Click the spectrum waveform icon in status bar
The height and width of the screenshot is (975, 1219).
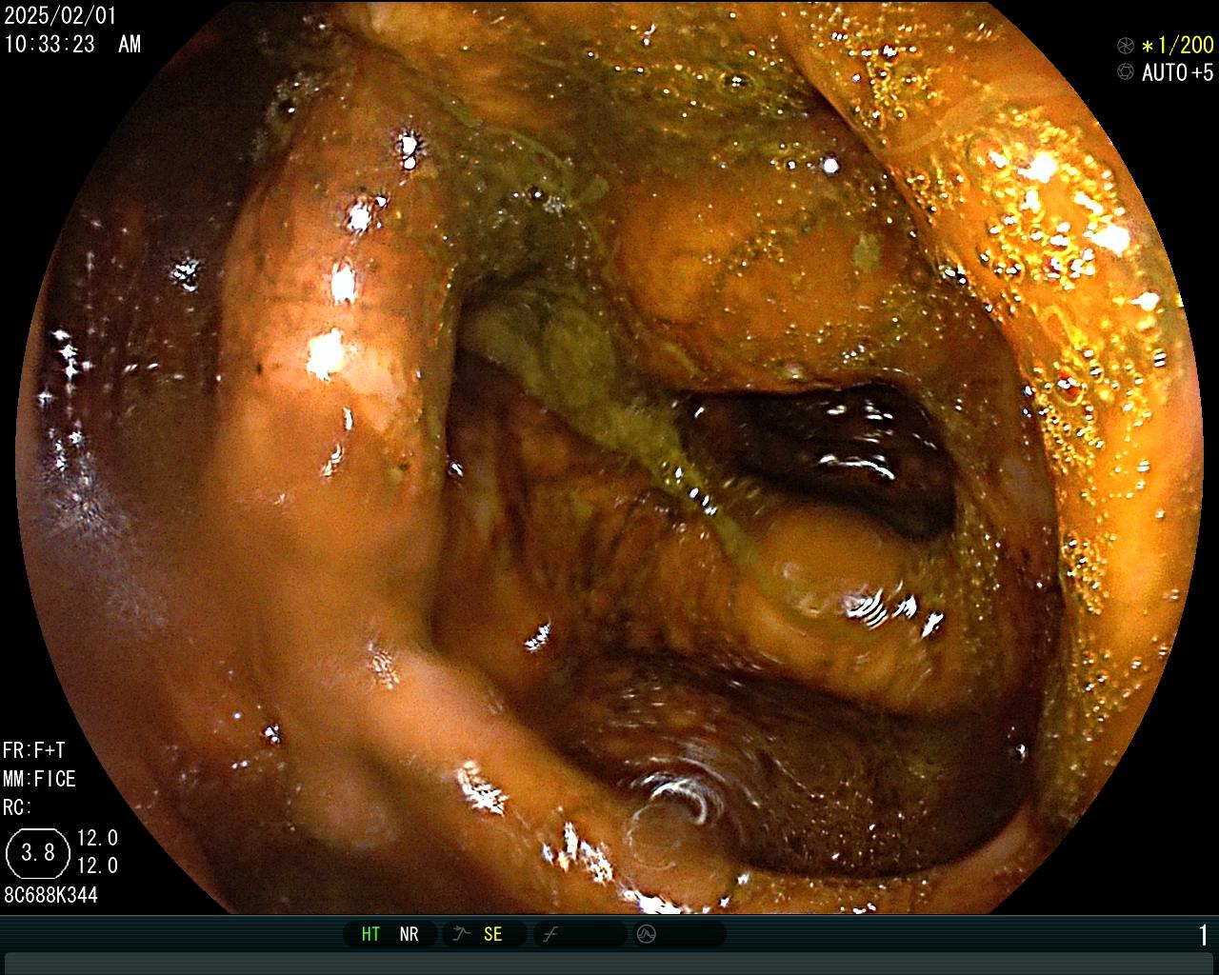pos(647,934)
